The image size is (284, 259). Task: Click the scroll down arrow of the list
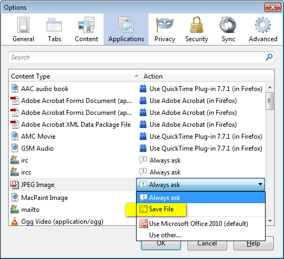pos(270,221)
